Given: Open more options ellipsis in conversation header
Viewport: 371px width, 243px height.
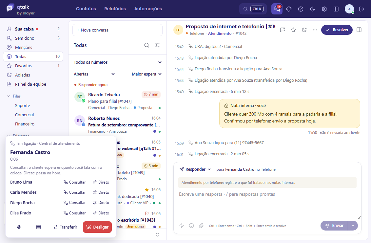Looking at the screenshot, I should tap(315, 30).
